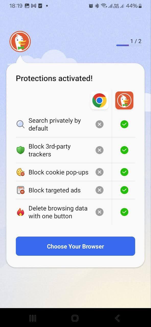The image size is (151, 327).
Task: Tap the X under Chrome for browsing data
Action: [x=99, y=212]
